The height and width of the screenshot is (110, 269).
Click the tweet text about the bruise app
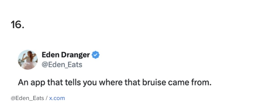coord(115,83)
